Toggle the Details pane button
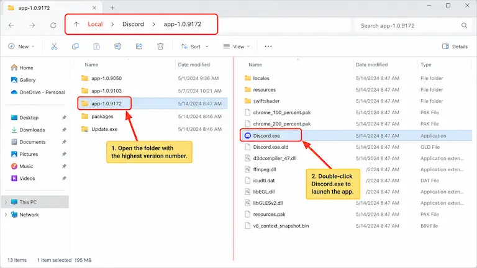The height and width of the screenshot is (268, 477). pos(455,47)
